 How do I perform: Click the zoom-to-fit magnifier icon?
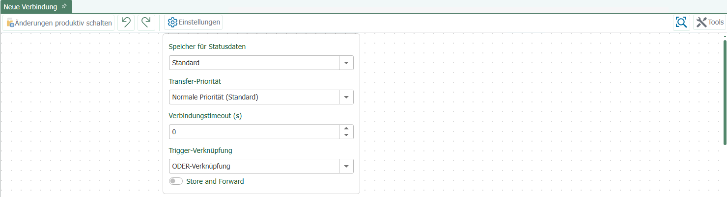681,22
